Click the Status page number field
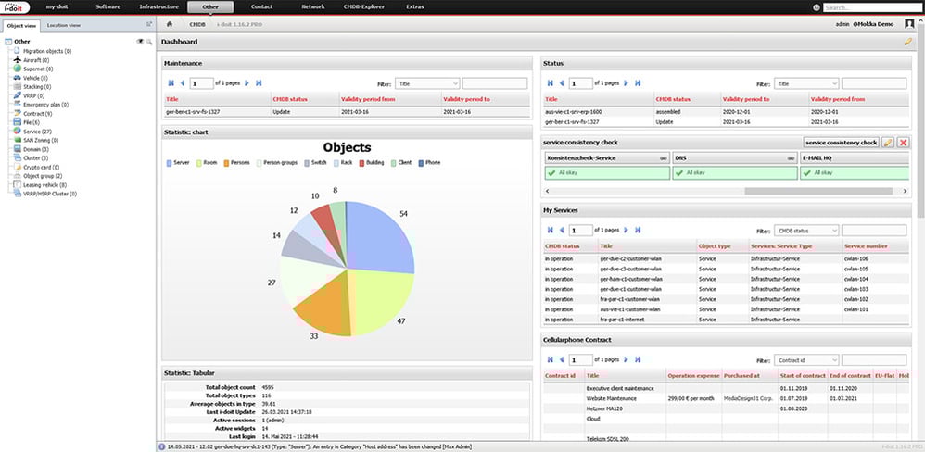925x452 pixels. (x=581, y=83)
